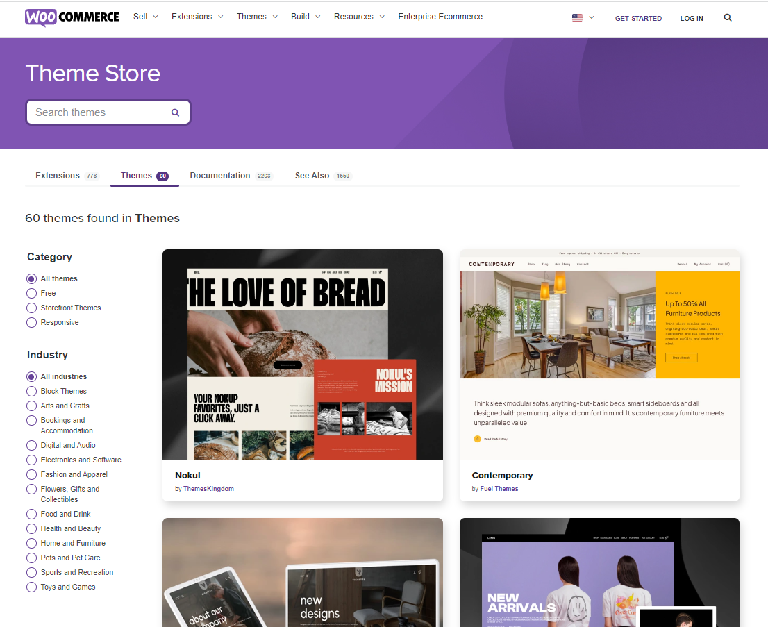Click the Contemporary theme title
The height and width of the screenshot is (627, 768).
click(502, 475)
